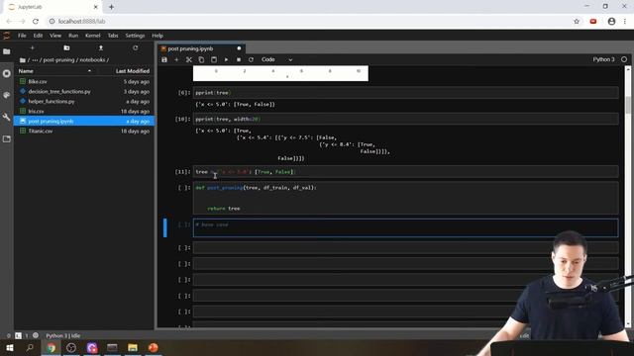Close the post pruning.ipynb tab via its dot
This screenshot has width=634, height=356.
239,48
